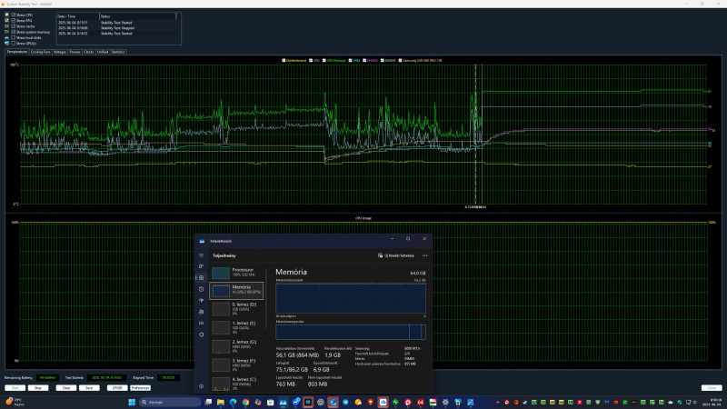
Task: Toggle Motherboard checkbox in graph legend
Action: (284, 59)
